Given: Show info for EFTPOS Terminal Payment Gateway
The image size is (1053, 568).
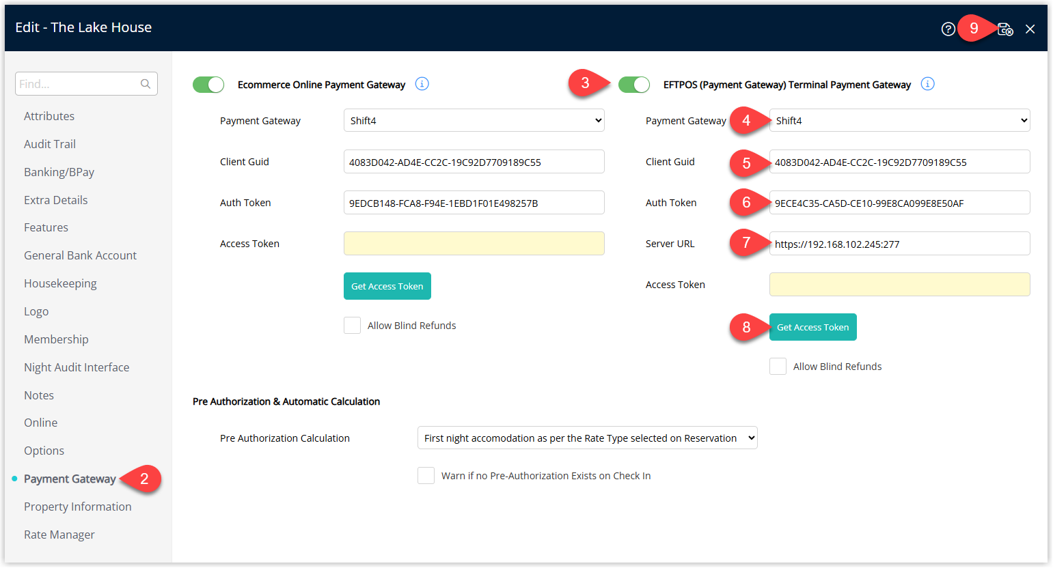Looking at the screenshot, I should pyautogui.click(x=927, y=84).
